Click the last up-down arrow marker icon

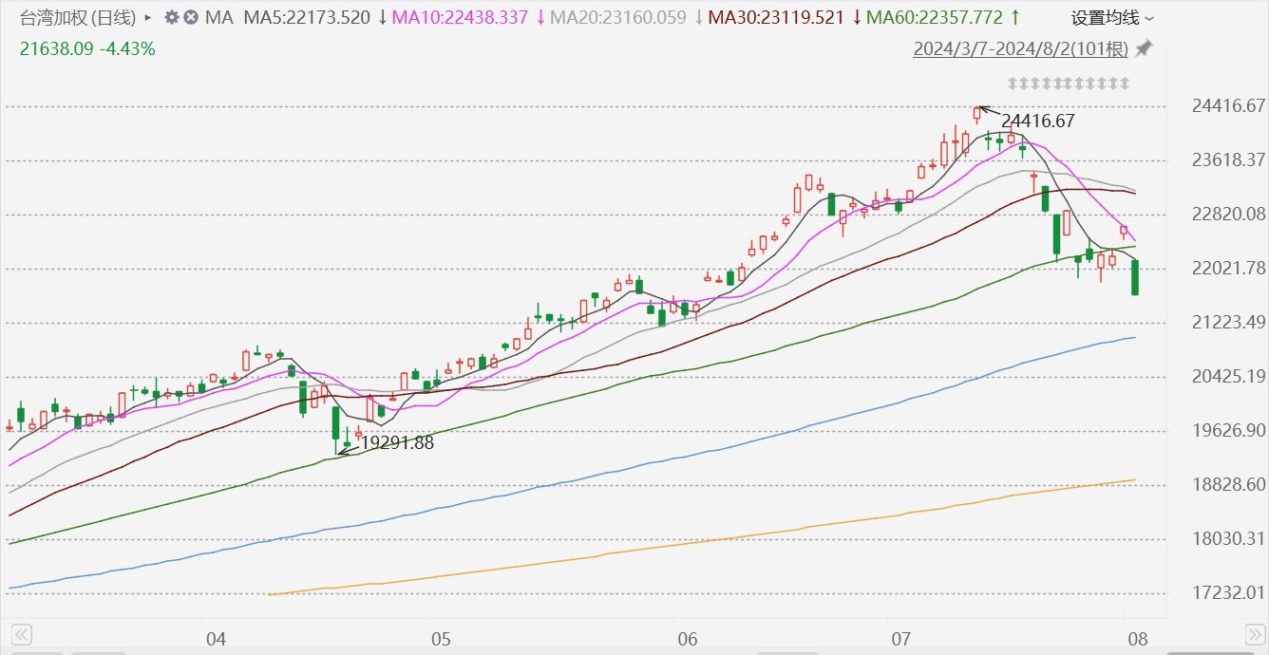(x=1126, y=84)
